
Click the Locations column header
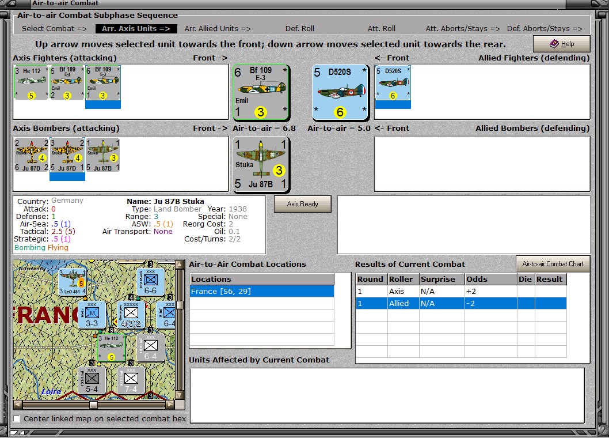(262, 280)
